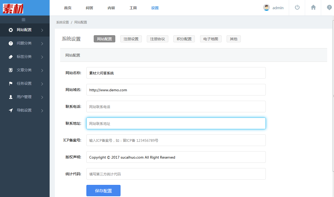
Task: Select 问题分类 in the sidebar
Action: tap(24, 43)
